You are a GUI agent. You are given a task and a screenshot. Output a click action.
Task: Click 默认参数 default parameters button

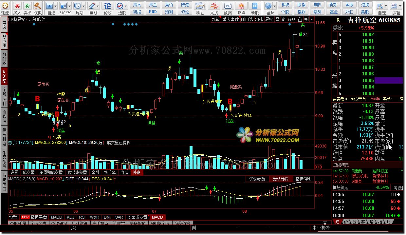[281, 179]
